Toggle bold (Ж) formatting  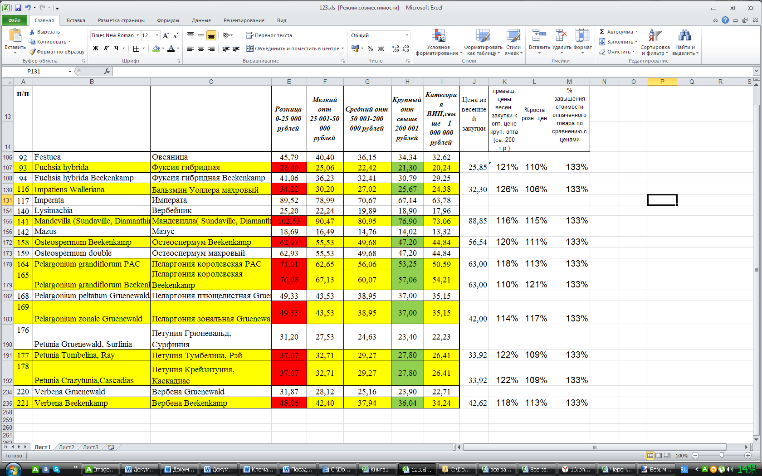[x=96, y=49]
